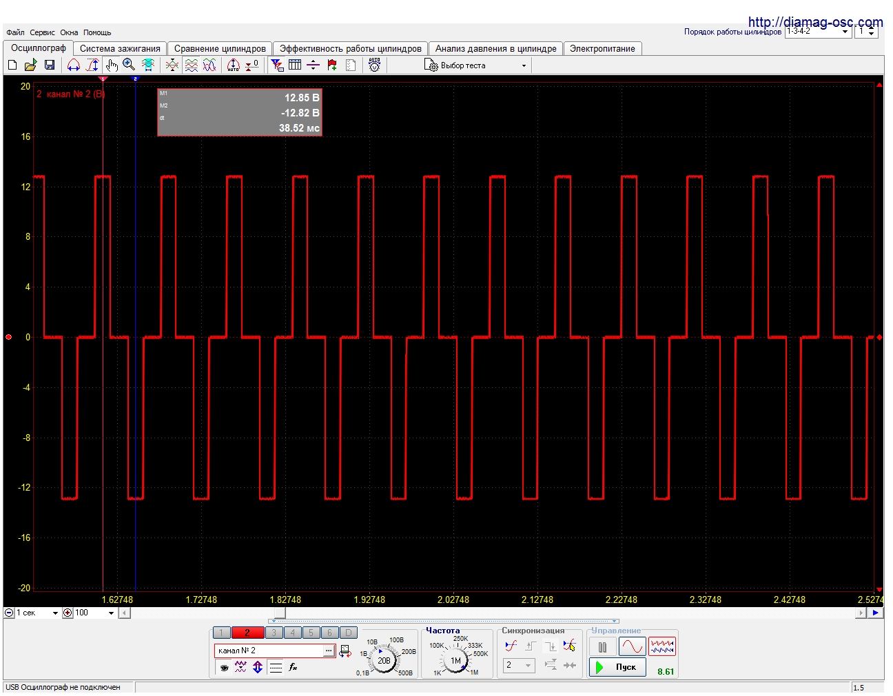The height and width of the screenshot is (696, 893).
Task: Click the purple divider split icon
Action: [313, 65]
